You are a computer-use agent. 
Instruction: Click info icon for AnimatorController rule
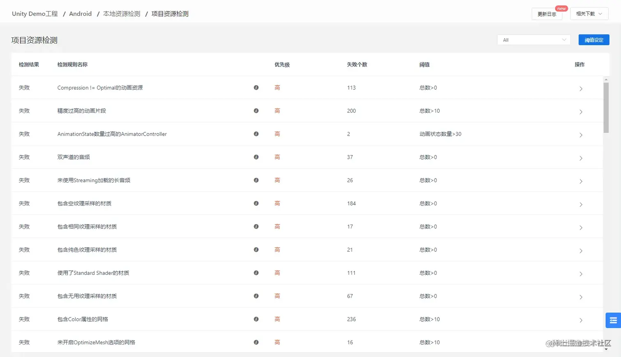tap(256, 134)
